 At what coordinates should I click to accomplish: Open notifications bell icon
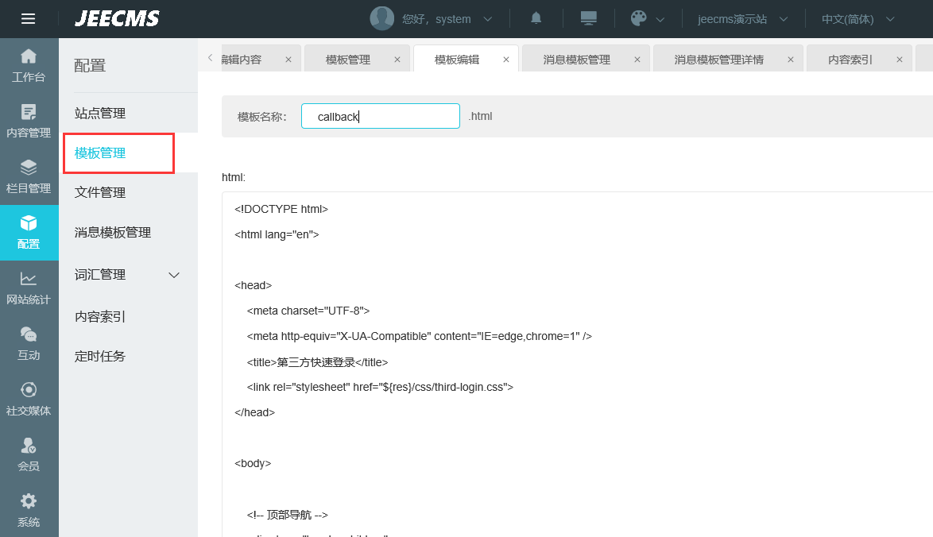(536, 18)
